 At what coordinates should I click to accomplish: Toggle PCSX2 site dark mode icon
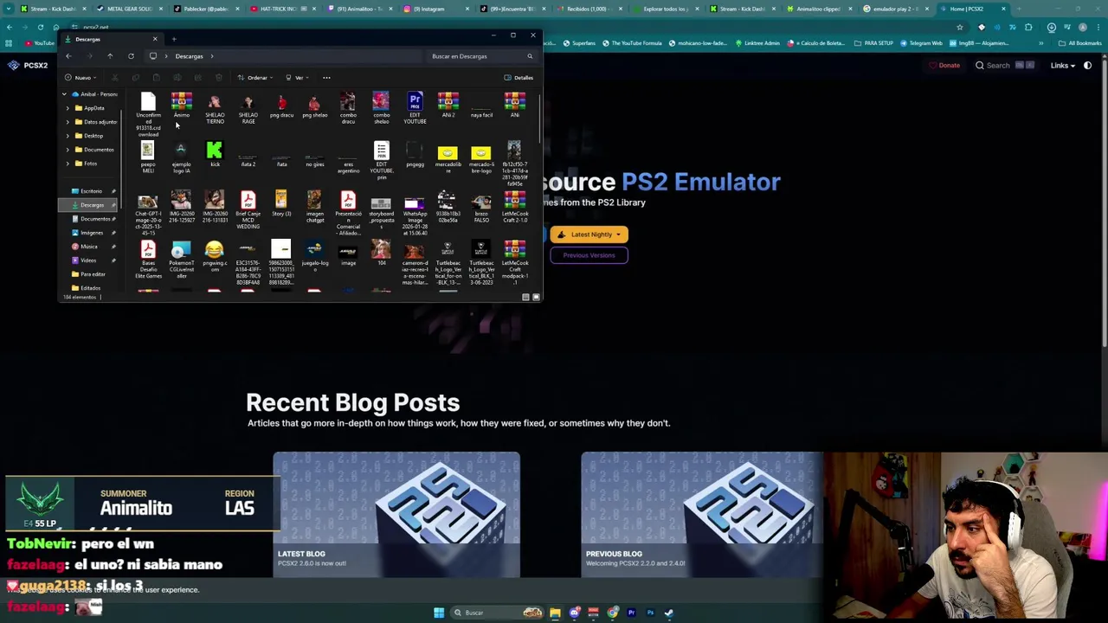pos(1087,65)
